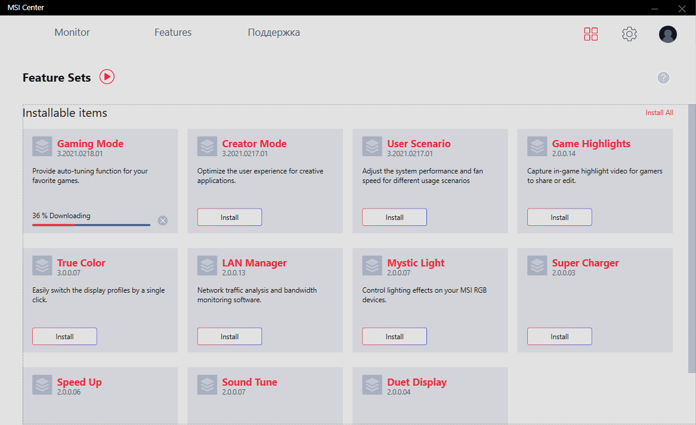Install Super Charger
This screenshot has height=425, width=696.
(559, 337)
